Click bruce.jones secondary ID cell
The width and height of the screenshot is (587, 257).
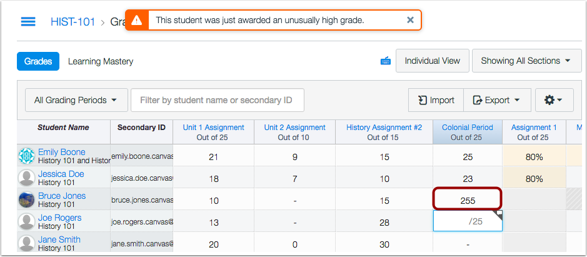pyautogui.click(x=141, y=200)
